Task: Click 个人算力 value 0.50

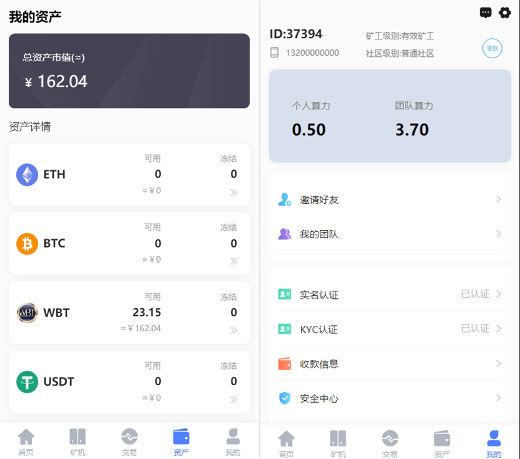Action: 308,129
